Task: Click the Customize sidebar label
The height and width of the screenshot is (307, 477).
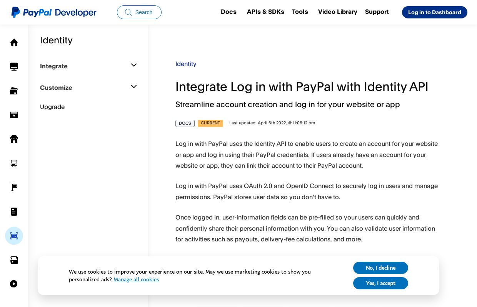Action: [x=56, y=88]
